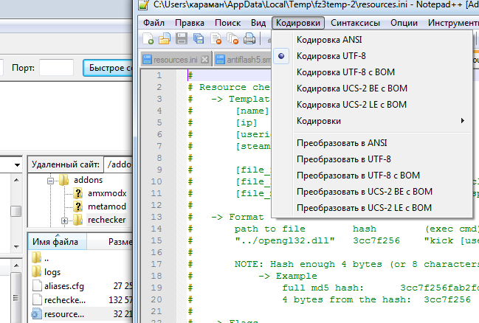Click the Быстрое соединение button in FileZilla
This screenshot has width=479, height=323.
108,67
